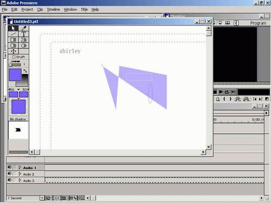Expand the Audio 1 track triangle
Image resolution: width=271 pixels, height=203 pixels.
pos(20,167)
